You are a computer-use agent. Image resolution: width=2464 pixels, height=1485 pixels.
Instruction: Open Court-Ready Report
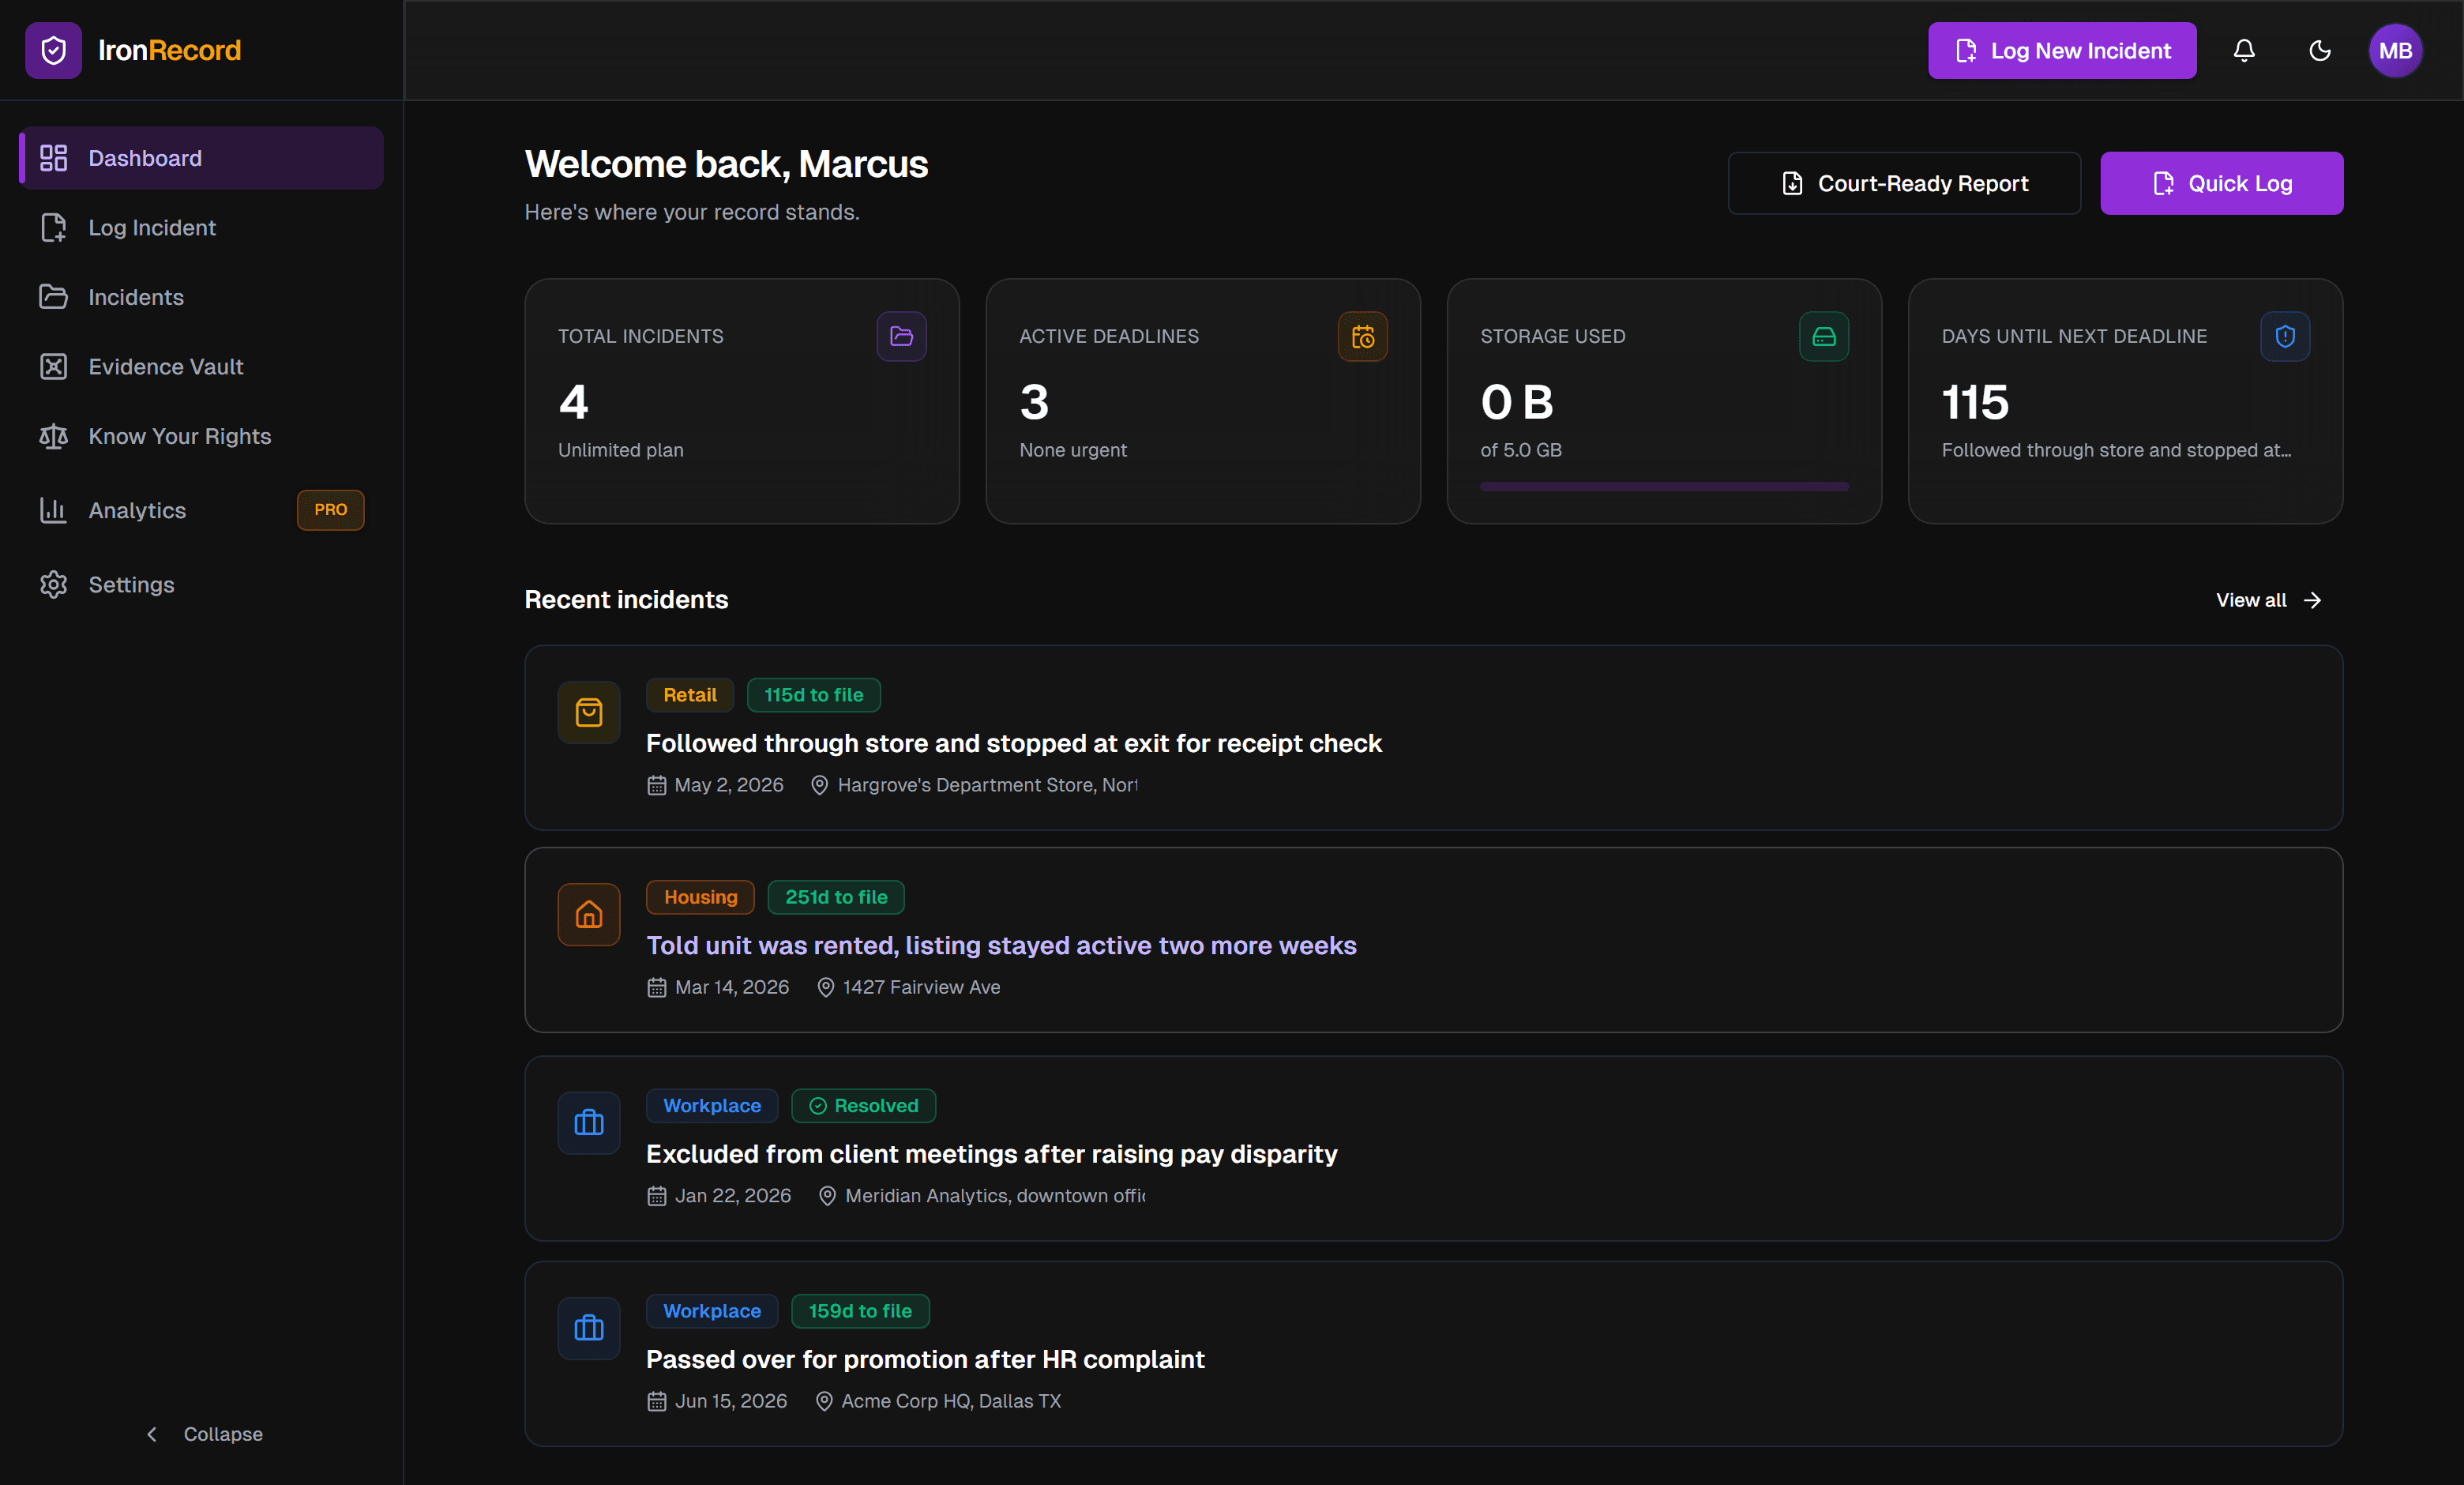tap(1904, 183)
